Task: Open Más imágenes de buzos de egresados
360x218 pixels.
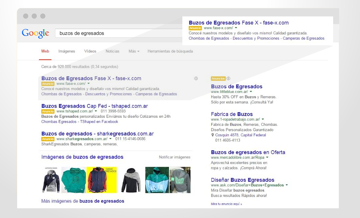Action: (x=83, y=201)
